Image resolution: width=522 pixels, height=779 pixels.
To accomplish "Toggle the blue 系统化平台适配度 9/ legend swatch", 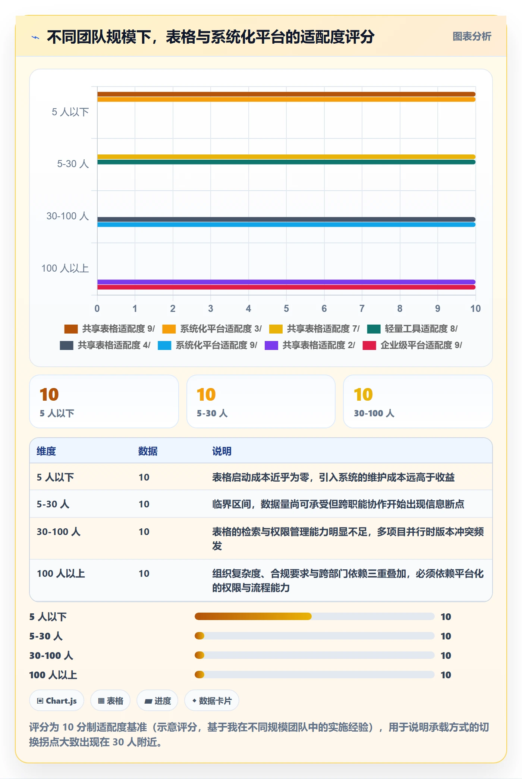I will (x=164, y=345).
